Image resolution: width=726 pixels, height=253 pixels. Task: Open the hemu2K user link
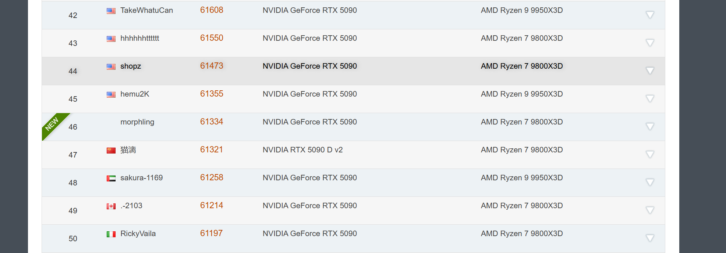click(135, 94)
